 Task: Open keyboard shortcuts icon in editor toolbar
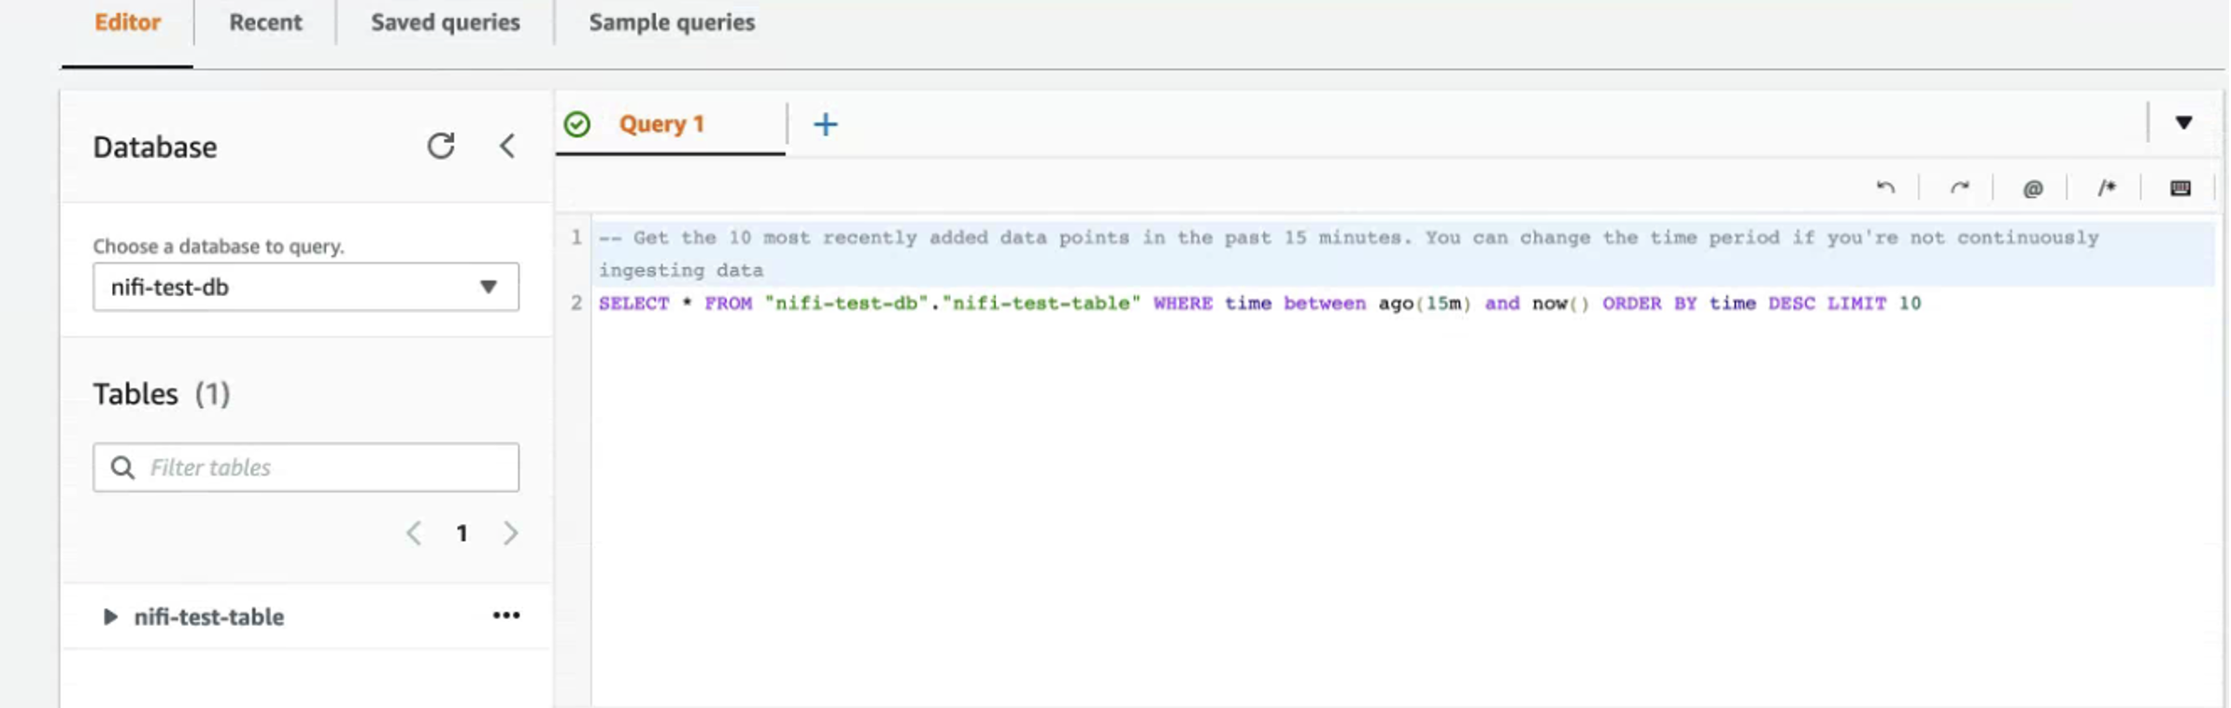pyautogui.click(x=2180, y=188)
